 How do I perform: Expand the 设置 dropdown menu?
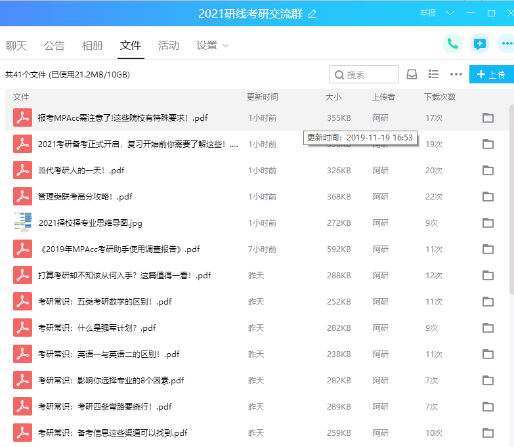click(x=213, y=45)
